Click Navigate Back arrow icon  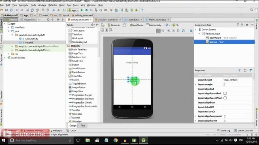54,10
